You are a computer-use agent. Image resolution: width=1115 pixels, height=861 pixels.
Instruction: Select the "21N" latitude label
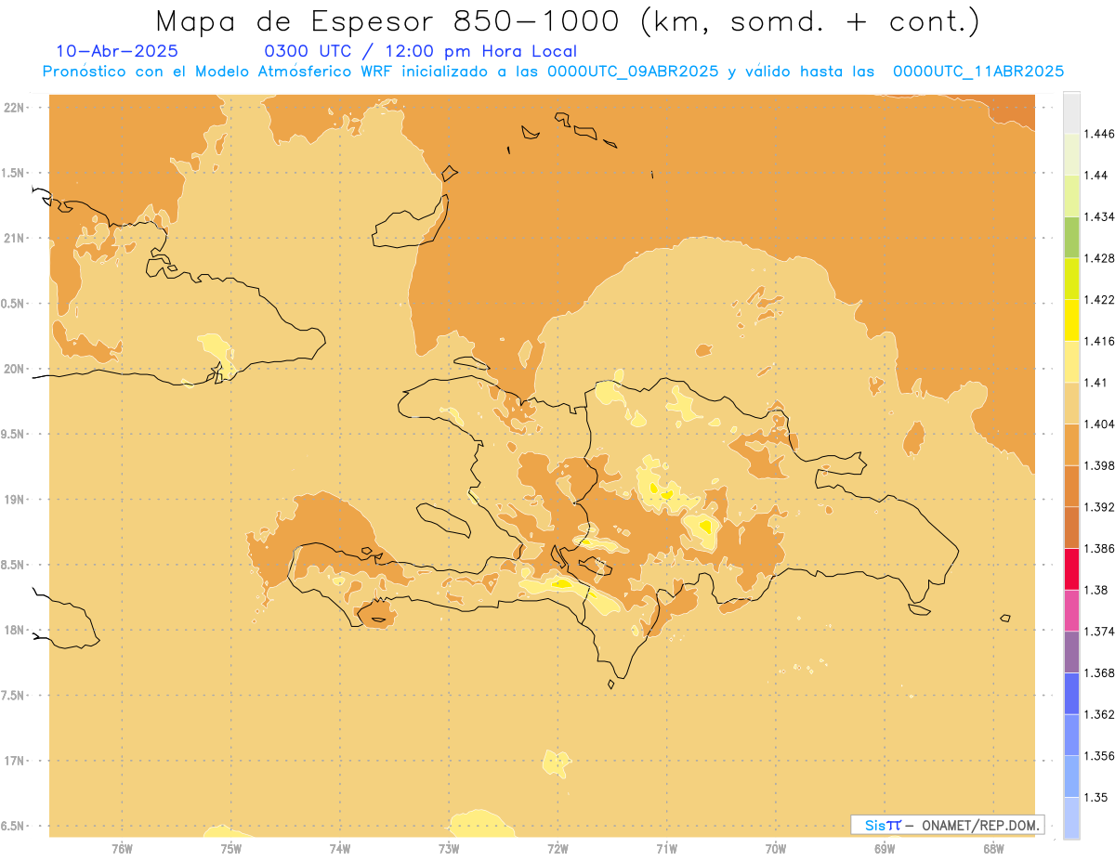16,238
